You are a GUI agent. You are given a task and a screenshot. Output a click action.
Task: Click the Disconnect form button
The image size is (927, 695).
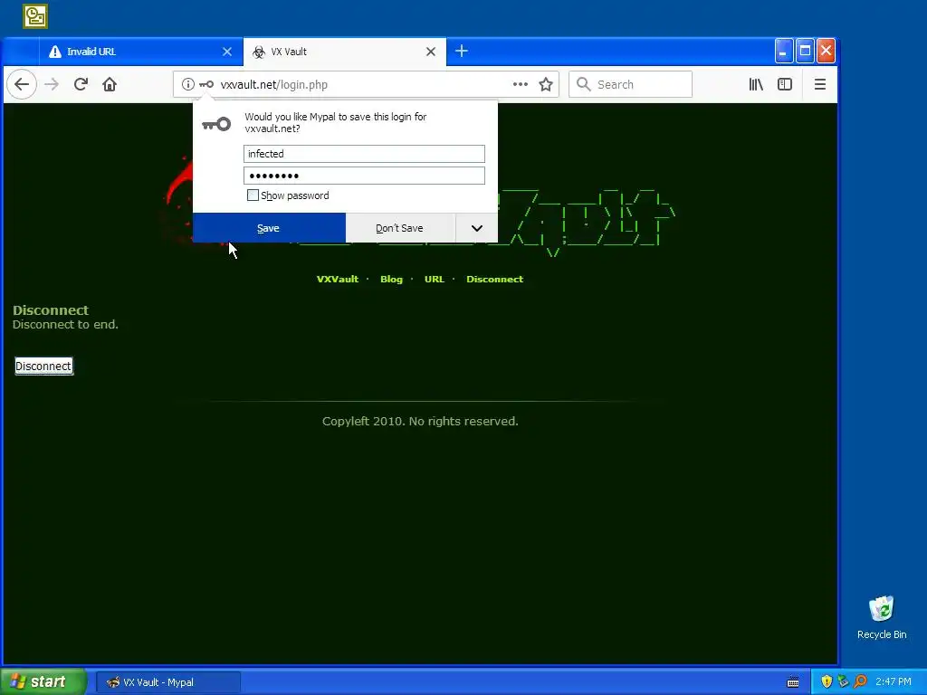pyautogui.click(x=43, y=366)
